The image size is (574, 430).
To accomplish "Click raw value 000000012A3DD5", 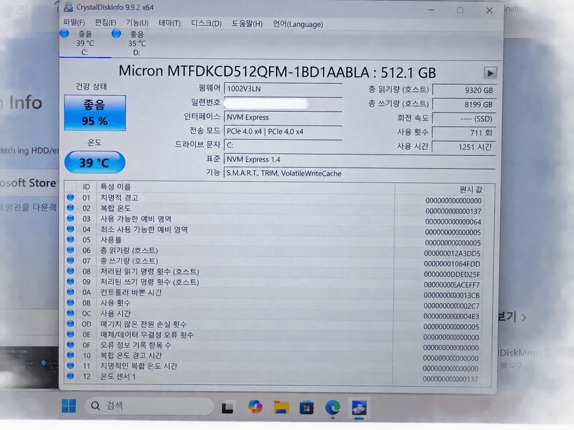I will [452, 253].
